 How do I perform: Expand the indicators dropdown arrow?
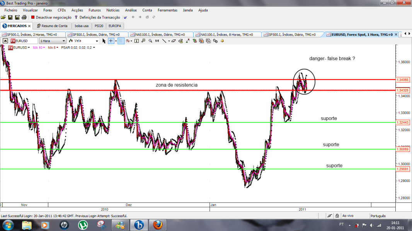click(x=131, y=41)
